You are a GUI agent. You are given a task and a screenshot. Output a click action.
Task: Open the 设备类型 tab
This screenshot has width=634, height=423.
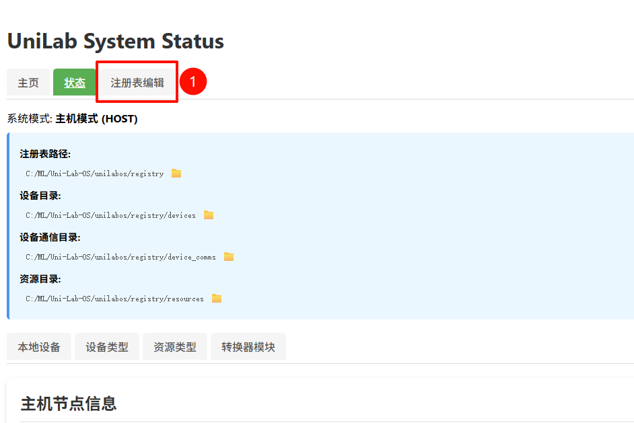click(107, 347)
